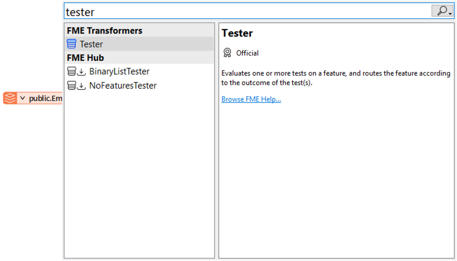Open the 'Browse FME Help...' link
This screenshot has height=261, width=457.
(251, 99)
